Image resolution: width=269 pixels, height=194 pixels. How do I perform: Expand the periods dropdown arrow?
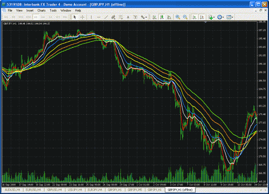pos(223,17)
